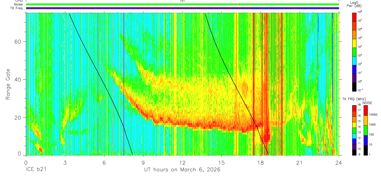Pick the black segment of NOISE colorbar

365,150
